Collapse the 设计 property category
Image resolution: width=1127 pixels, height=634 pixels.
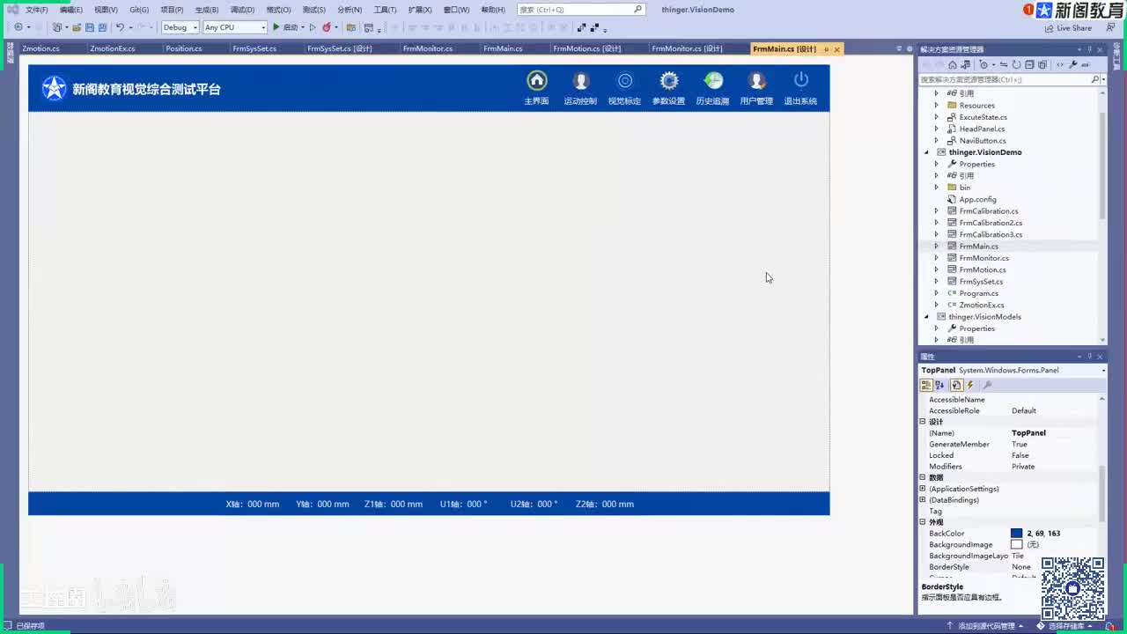[x=923, y=422]
